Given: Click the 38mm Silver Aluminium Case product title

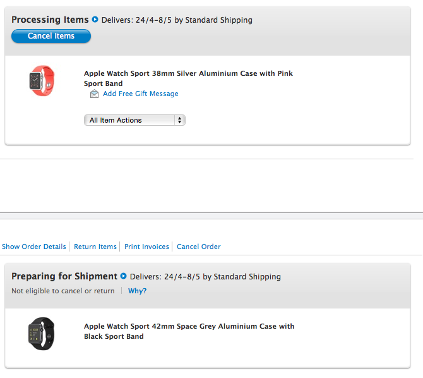Looking at the screenshot, I should (x=188, y=78).
